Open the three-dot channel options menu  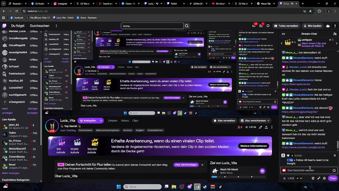point(272,127)
